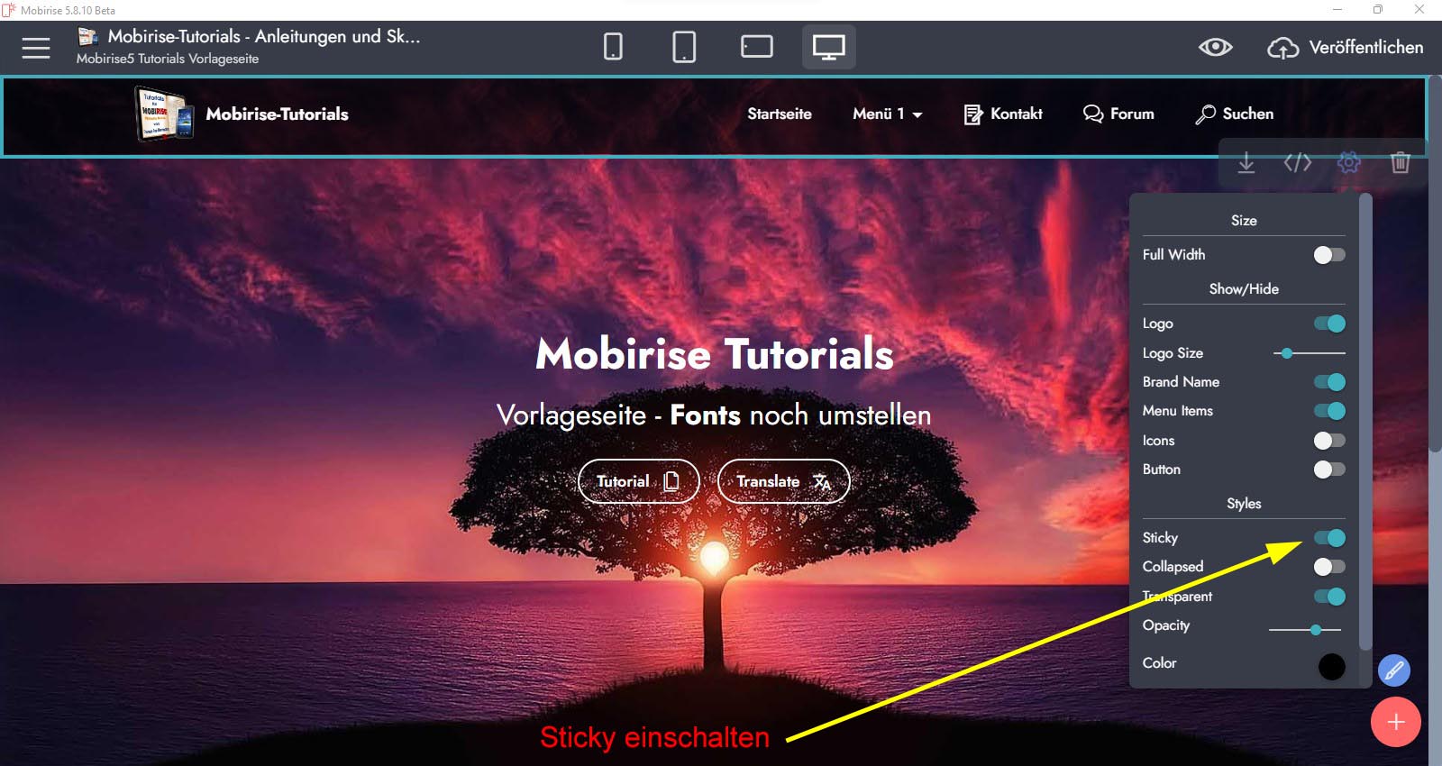Click the settings panel scrollbar
The image size is (1442, 766).
pos(1365,421)
